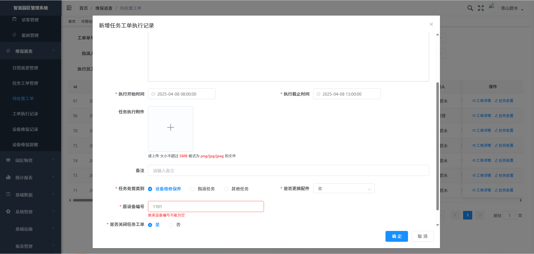The height and width of the screenshot is (254, 534).
Task: Select the 指派任务 radio option
Action: pos(192,189)
